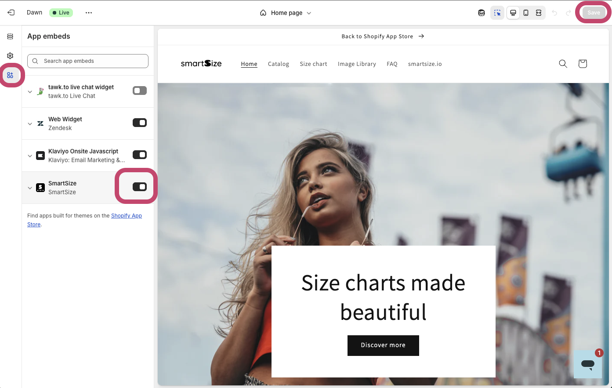The width and height of the screenshot is (612, 388).
Task: Switch to mobile preview
Action: 526,13
